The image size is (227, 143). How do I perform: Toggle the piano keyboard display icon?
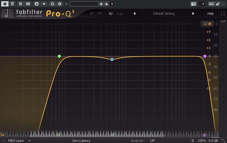pyautogui.click(x=2, y=134)
